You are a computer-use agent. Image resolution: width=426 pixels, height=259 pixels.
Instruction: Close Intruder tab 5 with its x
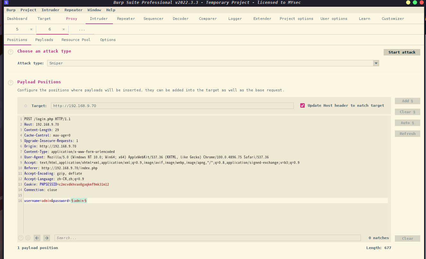[31, 29]
